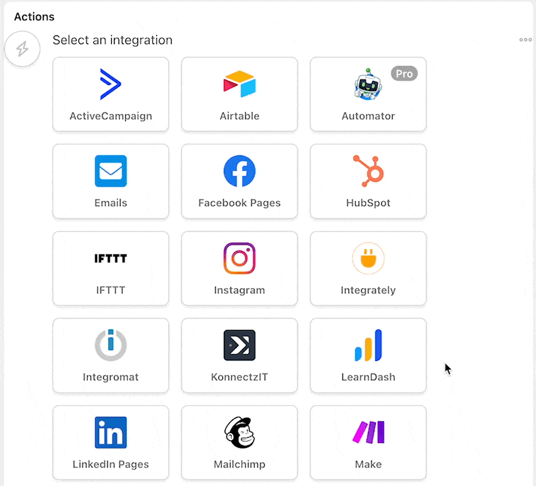Choose the LinkedIn Pages integration
This screenshot has height=486, width=536.
(x=110, y=442)
